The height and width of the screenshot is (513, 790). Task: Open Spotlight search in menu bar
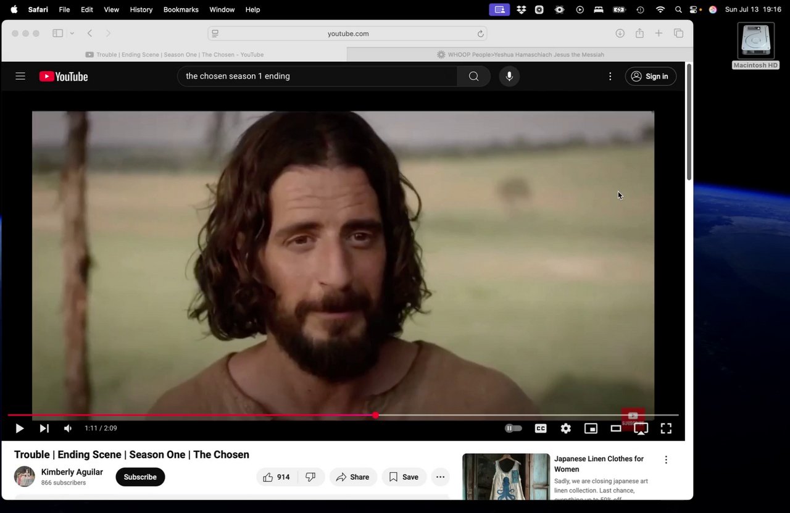pyautogui.click(x=678, y=9)
